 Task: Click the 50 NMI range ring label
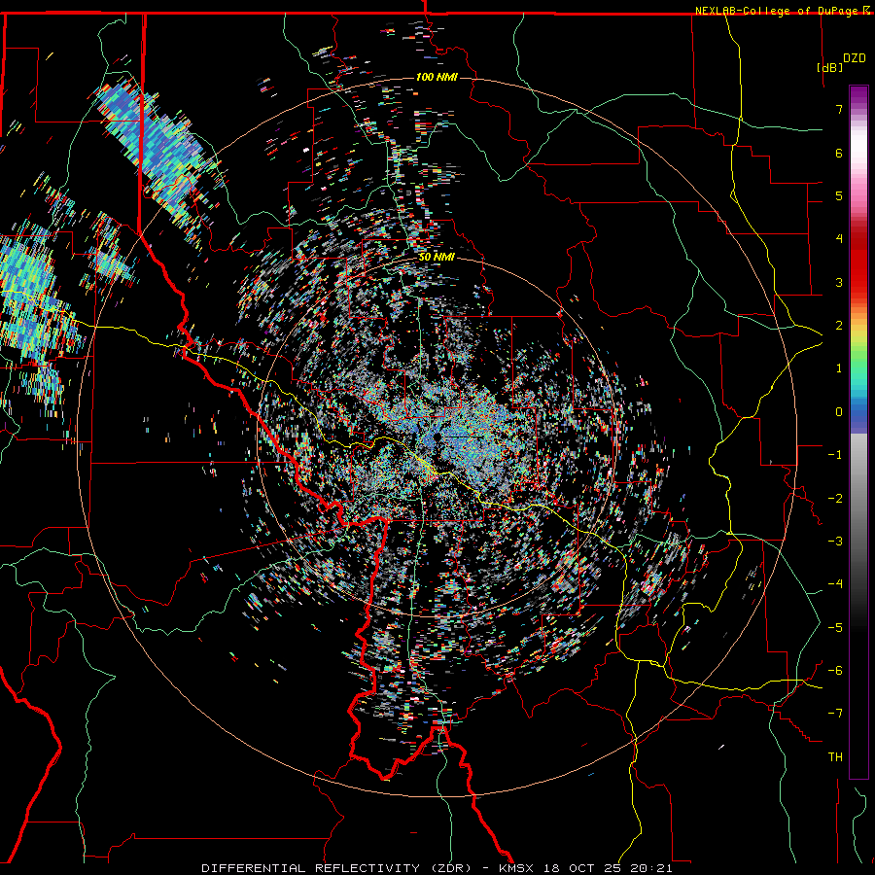[437, 257]
